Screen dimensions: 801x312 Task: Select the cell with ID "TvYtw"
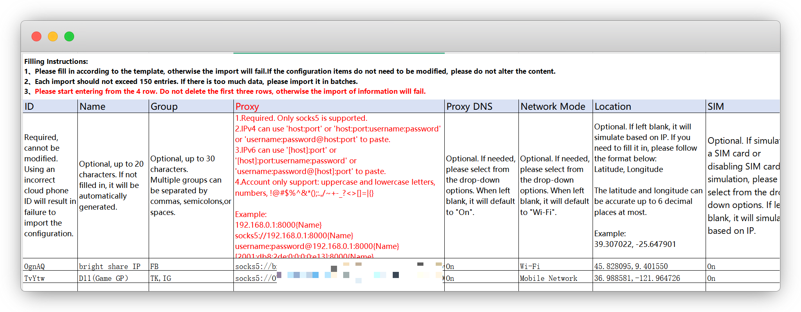(x=50, y=277)
